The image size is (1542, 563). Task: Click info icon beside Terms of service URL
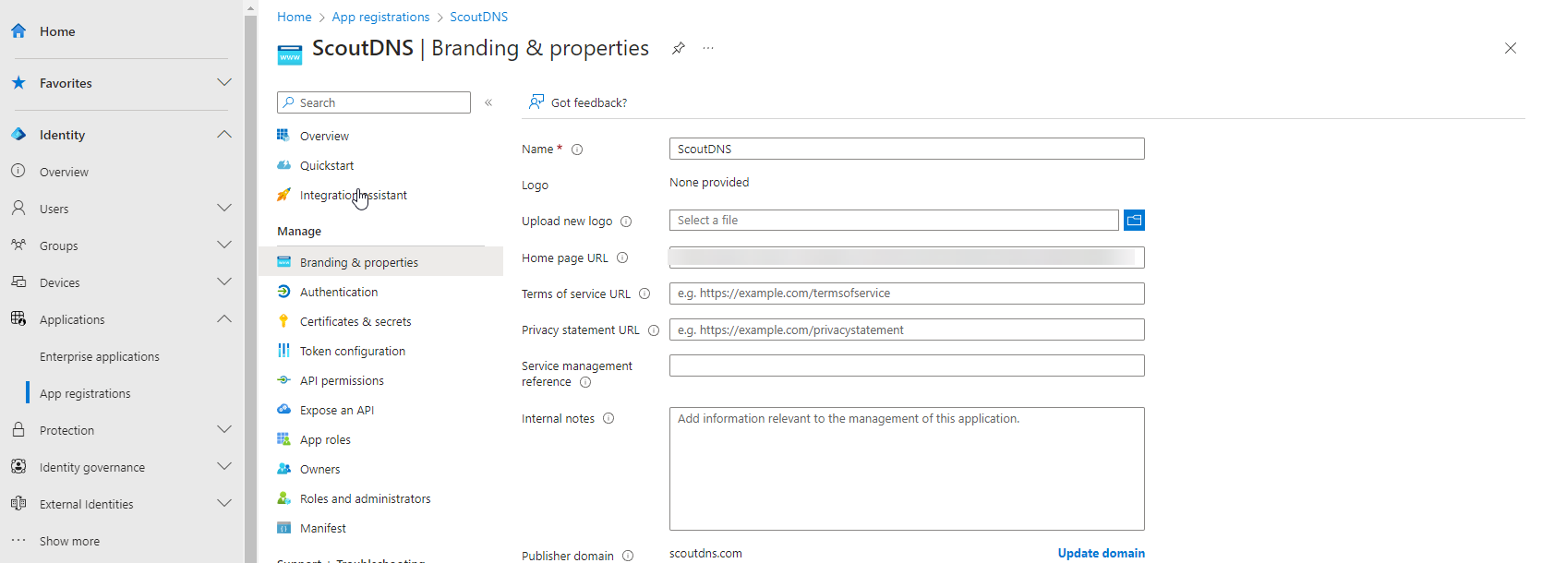click(645, 294)
